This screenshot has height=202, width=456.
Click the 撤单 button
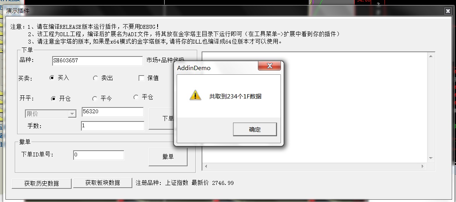click(x=168, y=156)
